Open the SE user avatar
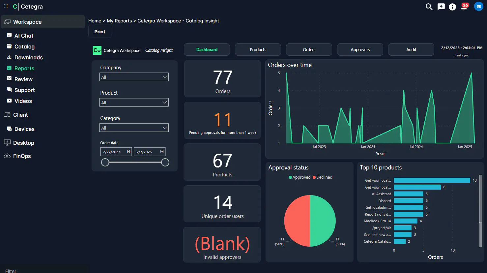Image resolution: width=487 pixels, height=273 pixels. click(x=478, y=6)
